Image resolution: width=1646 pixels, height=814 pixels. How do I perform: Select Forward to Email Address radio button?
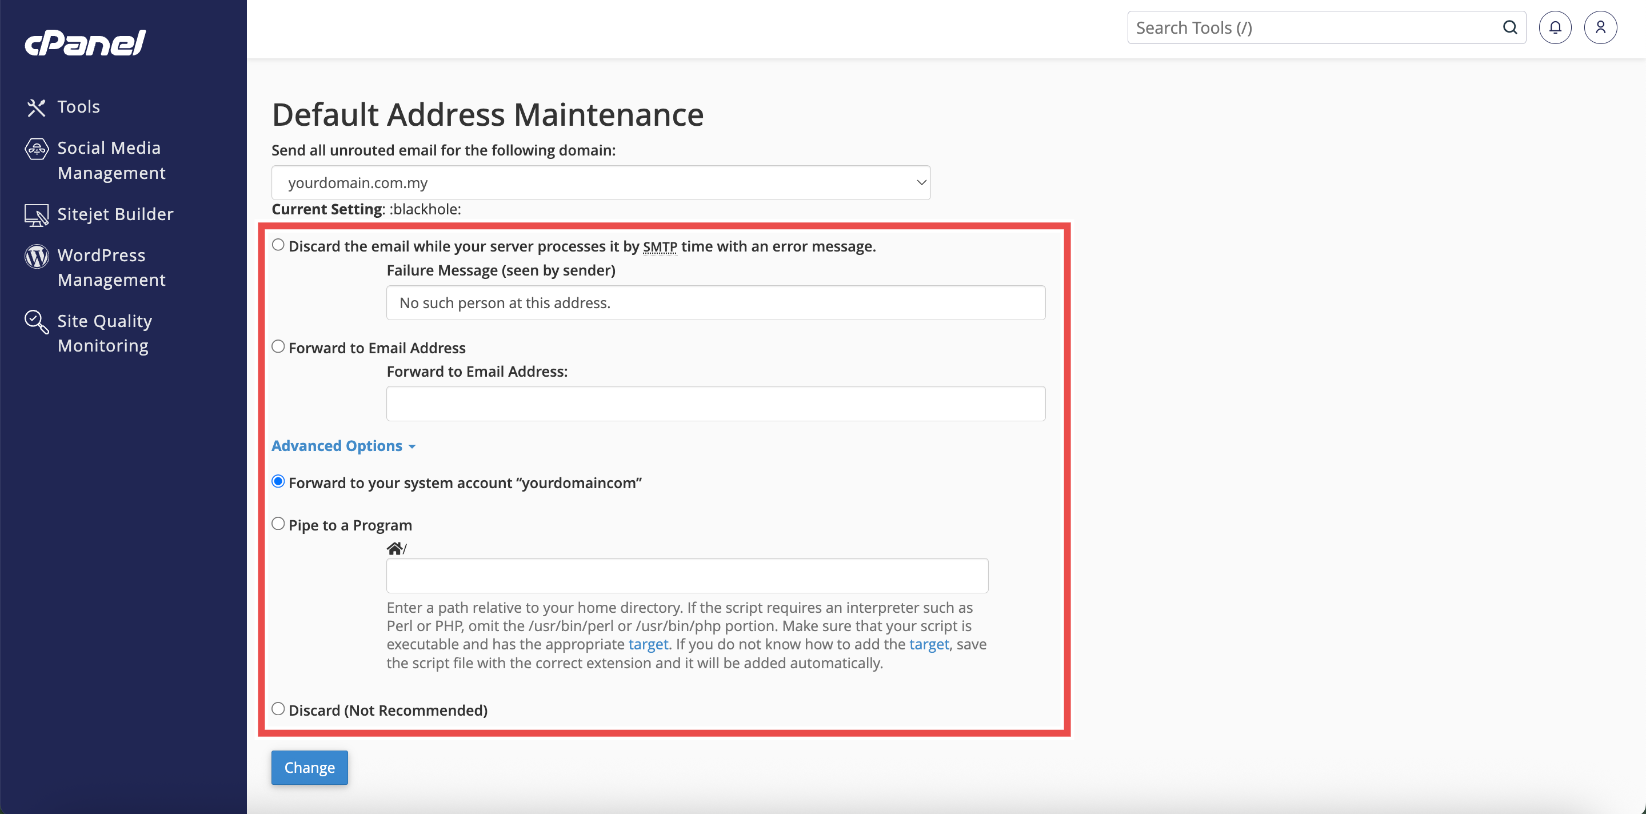(x=278, y=347)
